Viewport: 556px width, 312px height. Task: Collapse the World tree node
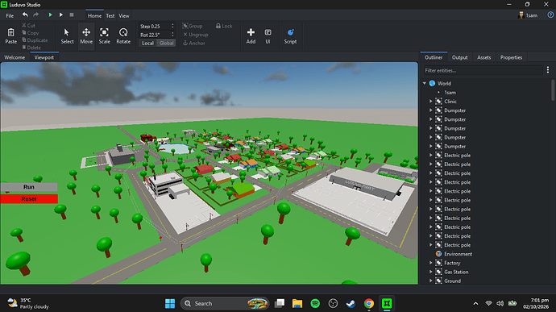pos(425,83)
